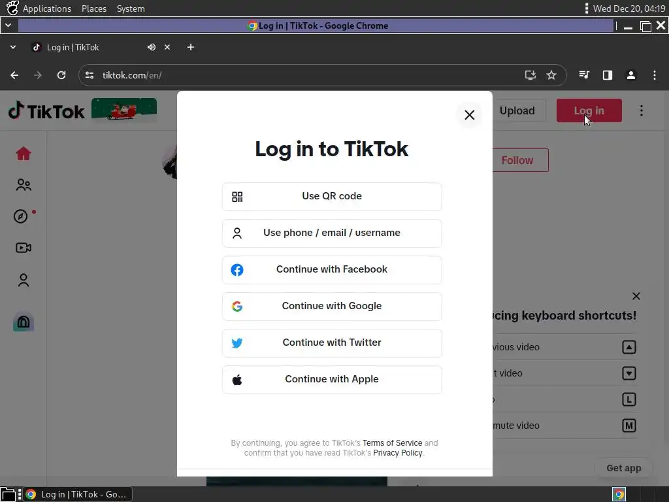The height and width of the screenshot is (502, 669).
Task: Toggle Chrome side panel
Action: coord(608,75)
